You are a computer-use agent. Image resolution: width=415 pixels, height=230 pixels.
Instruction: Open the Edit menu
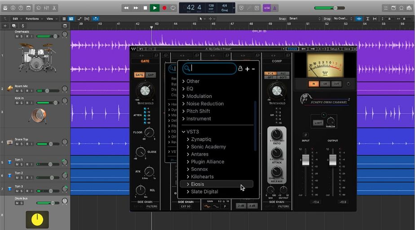tap(17, 19)
